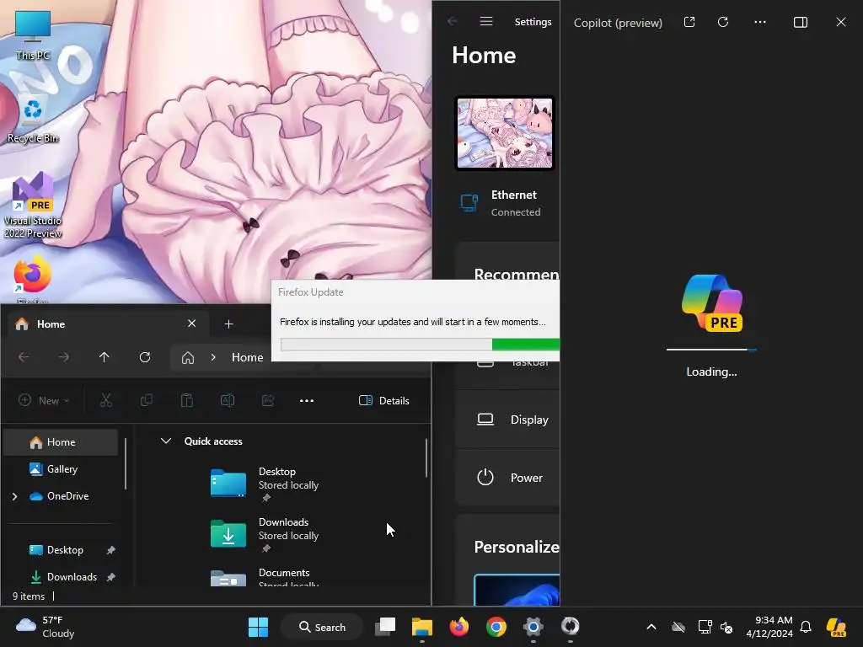Open Copilot in a new window

coord(689,22)
